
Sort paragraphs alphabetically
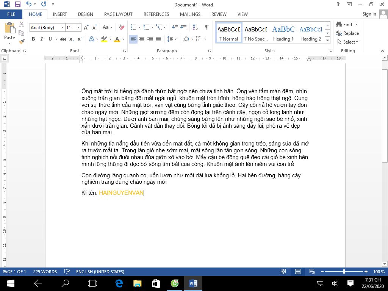pyautogui.click(x=195, y=27)
